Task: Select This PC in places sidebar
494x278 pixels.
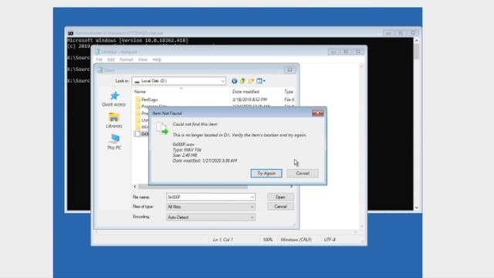Action: [114, 142]
